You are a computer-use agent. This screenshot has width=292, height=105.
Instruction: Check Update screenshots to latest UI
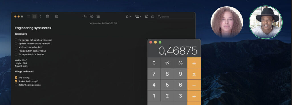point(16,44)
